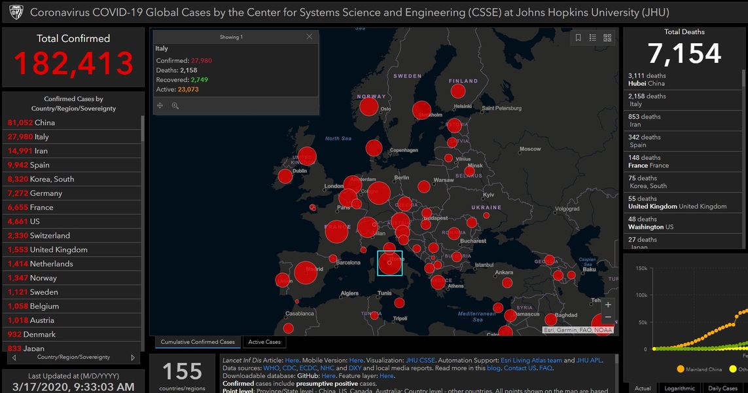Click the zoom-to magnifier in Italy popup
Screen dimensions: 748x393
click(175, 105)
